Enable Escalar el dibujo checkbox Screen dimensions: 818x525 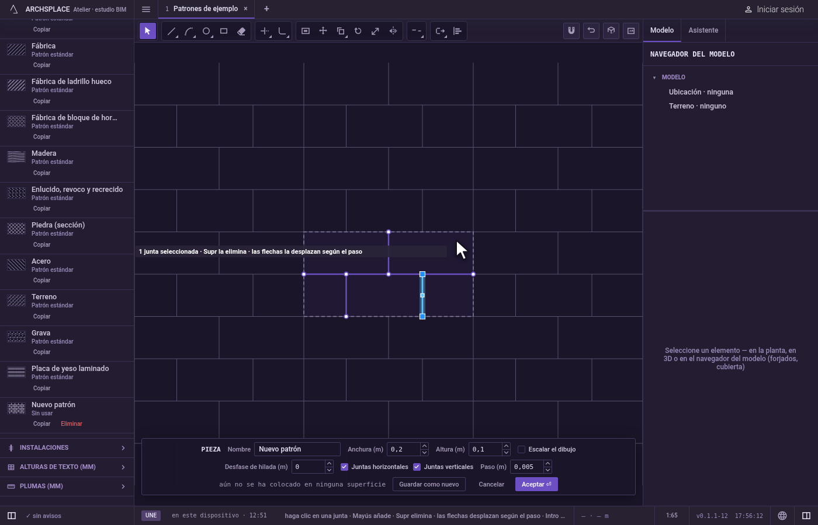522,449
